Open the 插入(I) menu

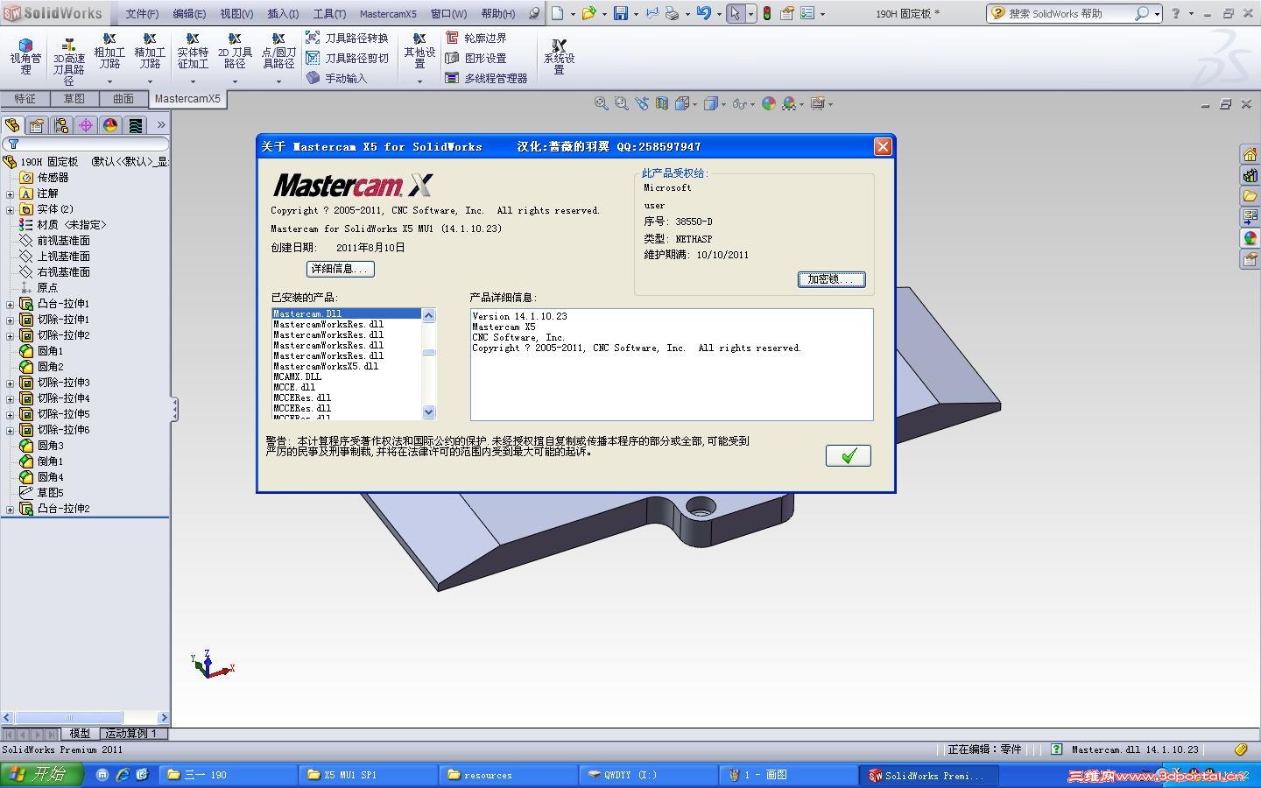pos(283,14)
